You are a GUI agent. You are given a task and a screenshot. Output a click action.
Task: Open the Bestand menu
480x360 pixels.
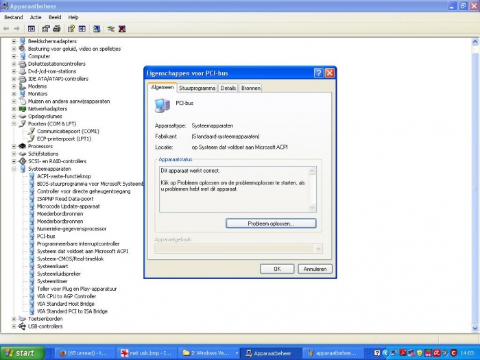pos(14,17)
